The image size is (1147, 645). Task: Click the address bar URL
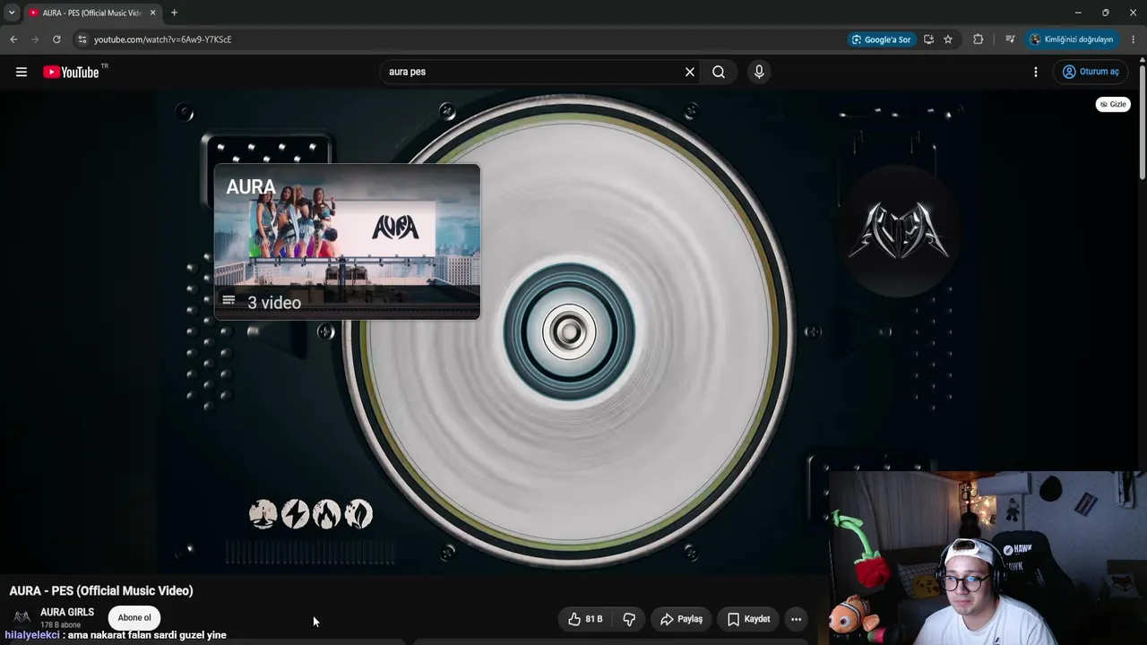(x=162, y=39)
